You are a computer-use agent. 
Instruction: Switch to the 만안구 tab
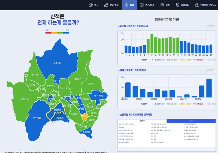(x=191, y=121)
